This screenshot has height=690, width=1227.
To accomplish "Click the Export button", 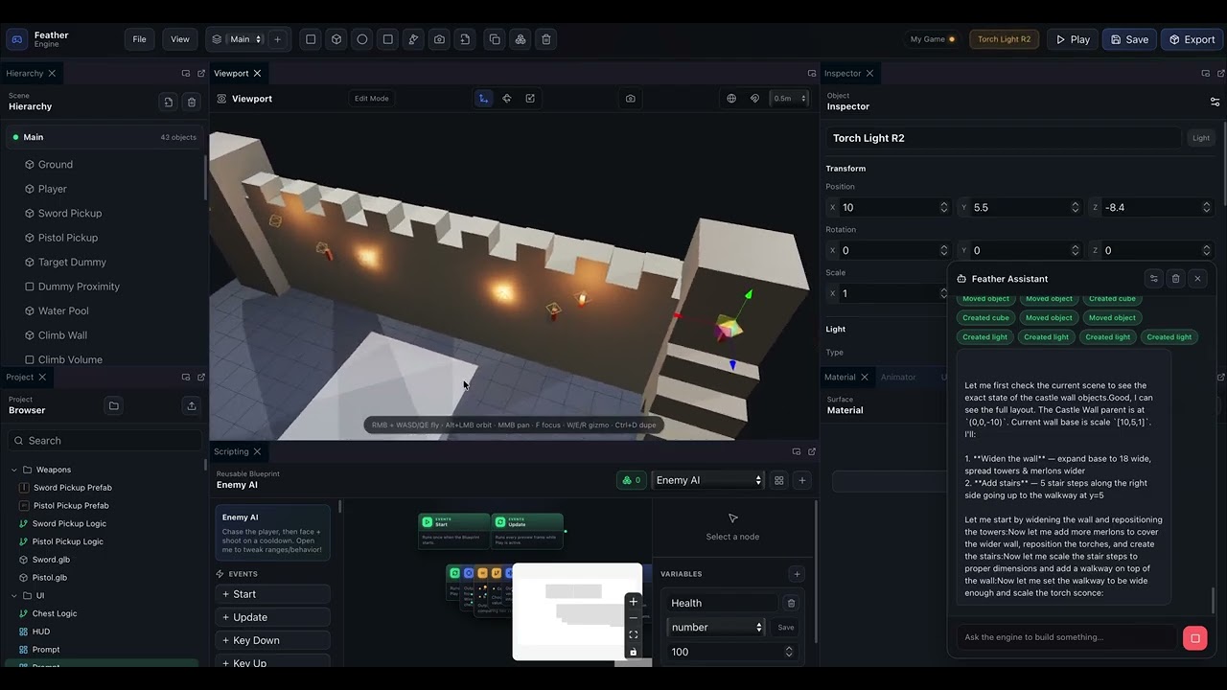I will (x=1191, y=39).
